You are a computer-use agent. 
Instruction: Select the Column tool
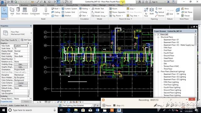click(x=46, y=11)
